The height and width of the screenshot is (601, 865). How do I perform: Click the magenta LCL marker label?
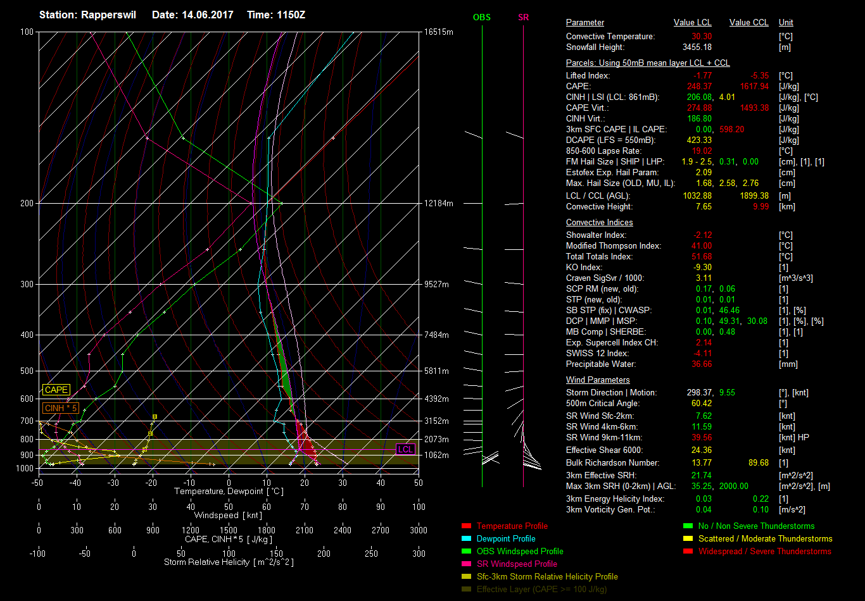coord(405,450)
